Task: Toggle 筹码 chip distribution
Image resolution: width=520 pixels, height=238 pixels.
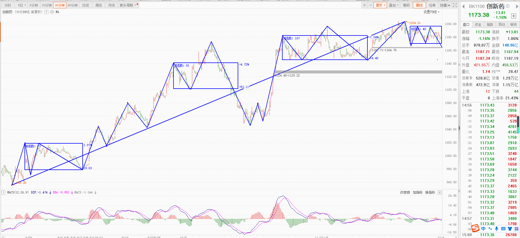Action: (406, 5)
